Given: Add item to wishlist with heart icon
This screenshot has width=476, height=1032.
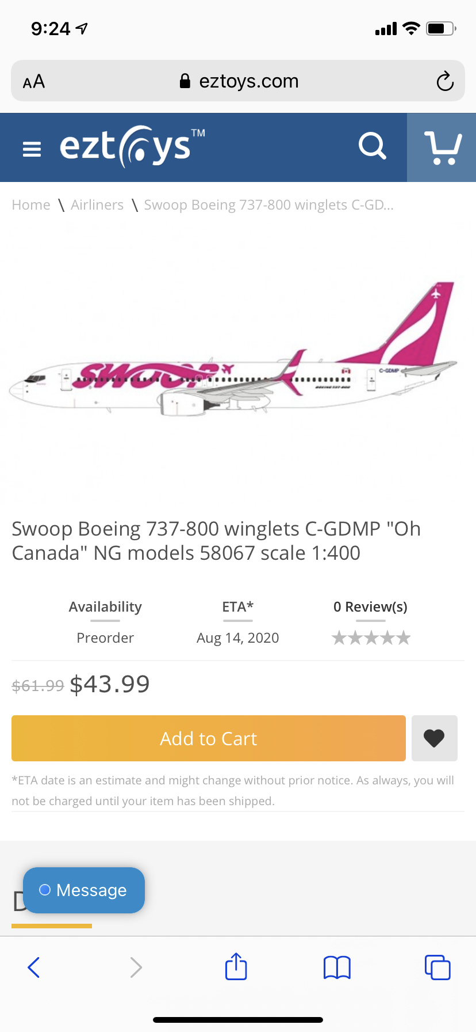Looking at the screenshot, I should point(434,738).
